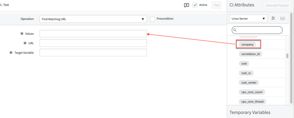Viewport: 294px width, 118px height.
Task: Click the Values input field
Action: (x=93, y=34)
